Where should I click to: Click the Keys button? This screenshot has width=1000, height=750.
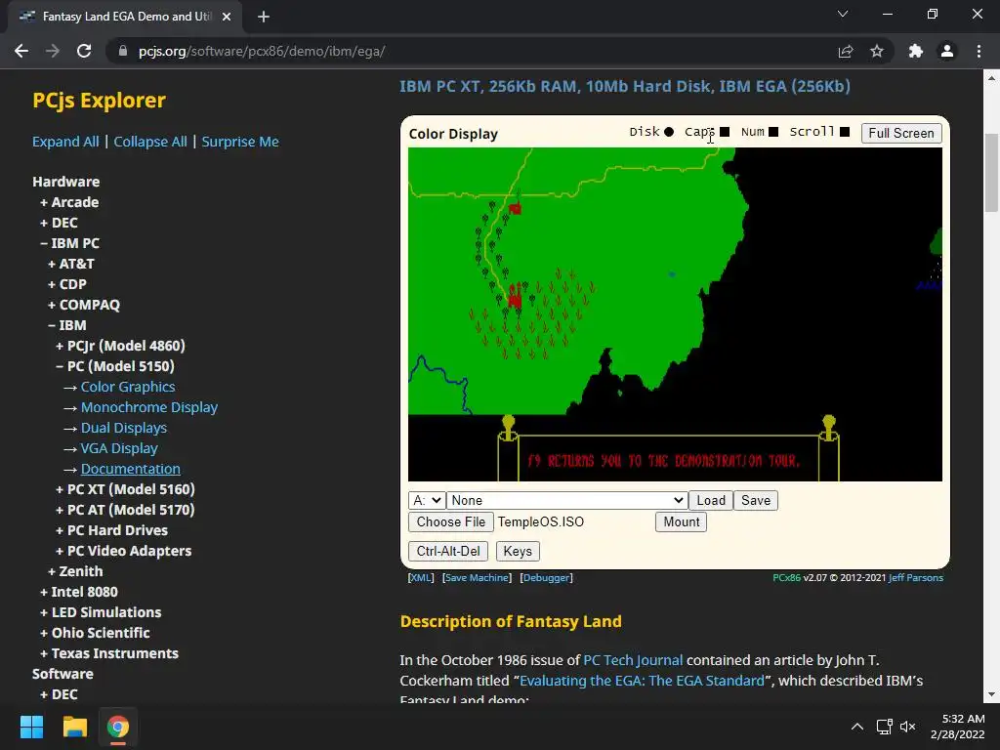pyautogui.click(x=518, y=551)
